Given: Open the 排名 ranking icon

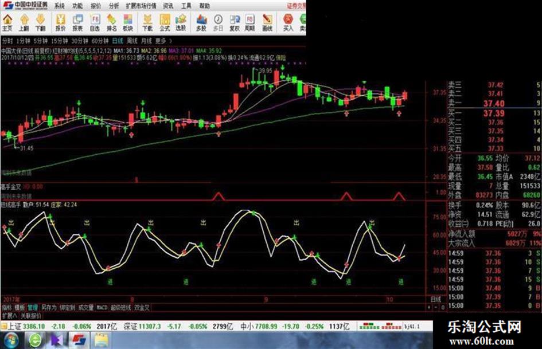Looking at the screenshot, I should [111, 23].
